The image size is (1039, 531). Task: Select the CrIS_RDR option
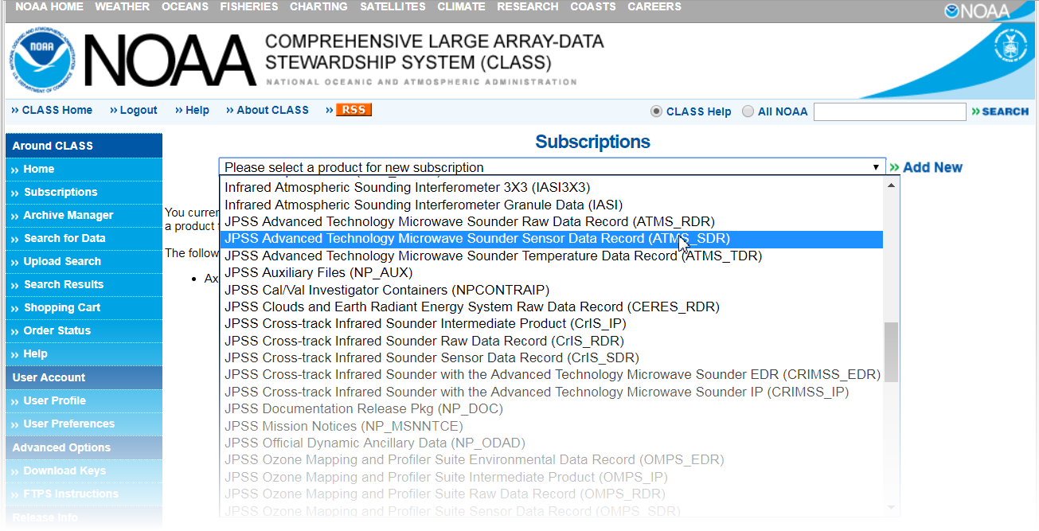click(x=551, y=341)
